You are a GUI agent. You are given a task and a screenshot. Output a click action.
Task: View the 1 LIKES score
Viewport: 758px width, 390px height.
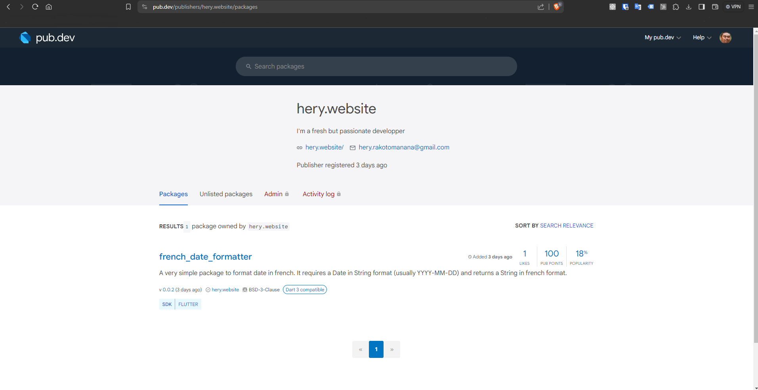click(x=525, y=257)
